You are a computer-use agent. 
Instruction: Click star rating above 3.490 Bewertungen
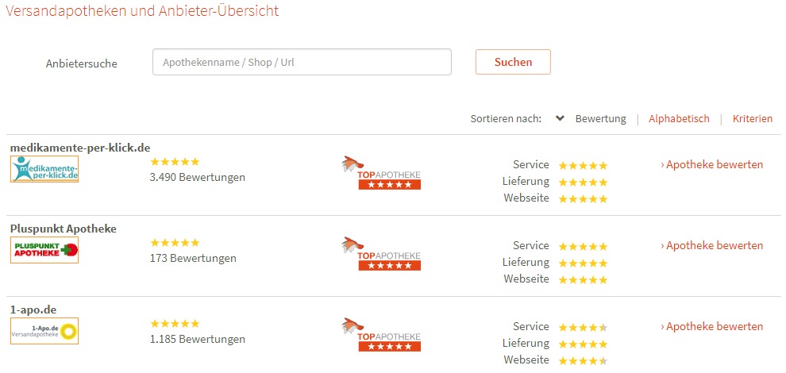[175, 161]
